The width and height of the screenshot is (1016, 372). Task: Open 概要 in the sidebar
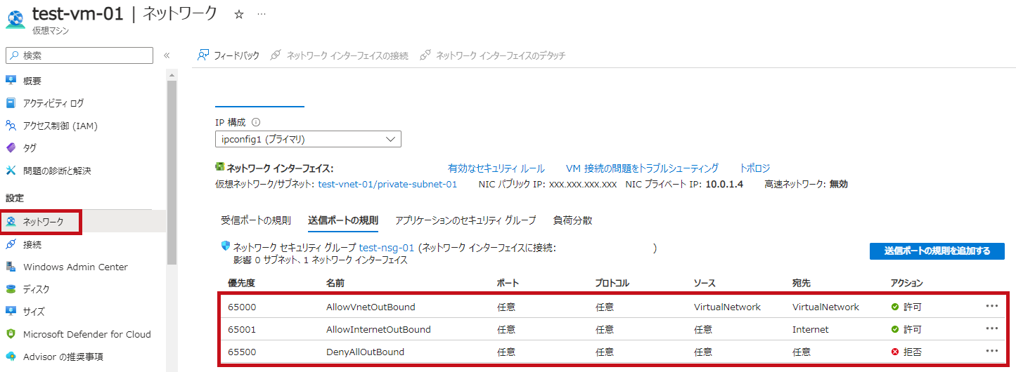pyautogui.click(x=32, y=81)
